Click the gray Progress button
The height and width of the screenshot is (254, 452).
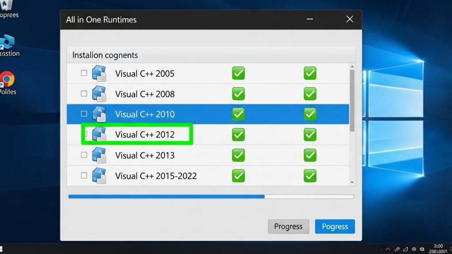tap(288, 227)
